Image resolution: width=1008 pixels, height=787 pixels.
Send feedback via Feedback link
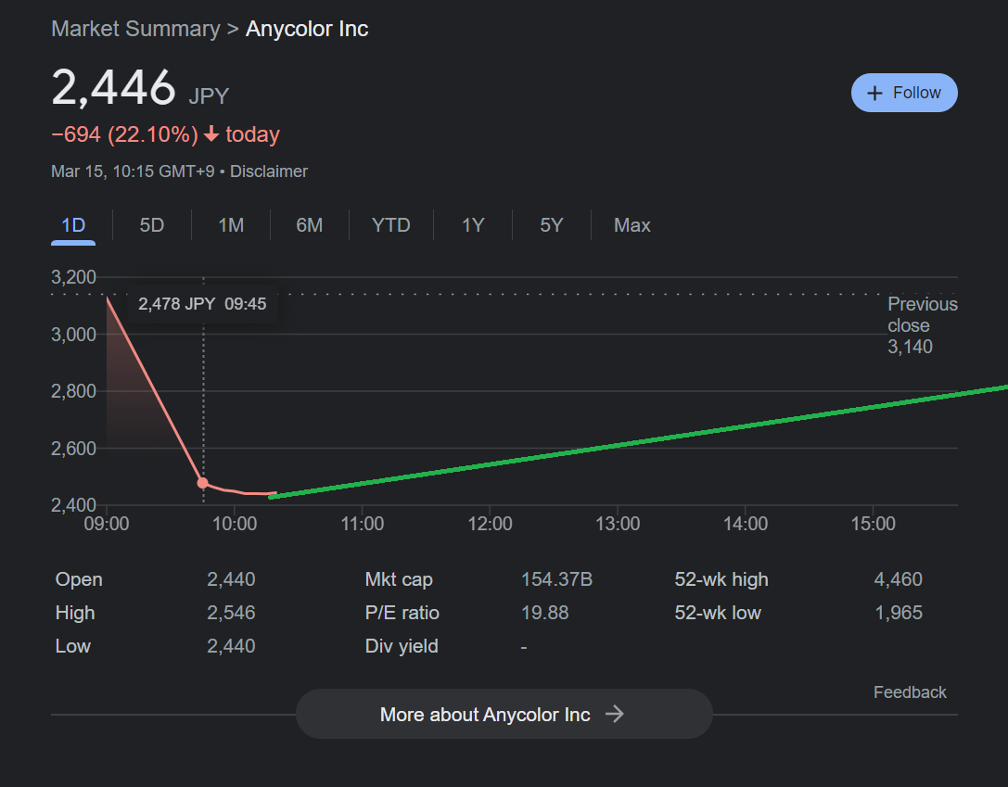(910, 692)
